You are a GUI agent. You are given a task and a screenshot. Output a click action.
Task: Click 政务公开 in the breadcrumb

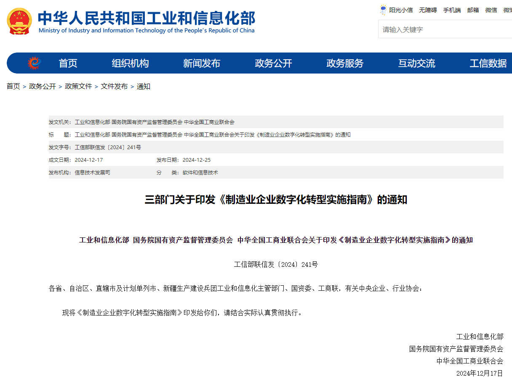coord(42,86)
